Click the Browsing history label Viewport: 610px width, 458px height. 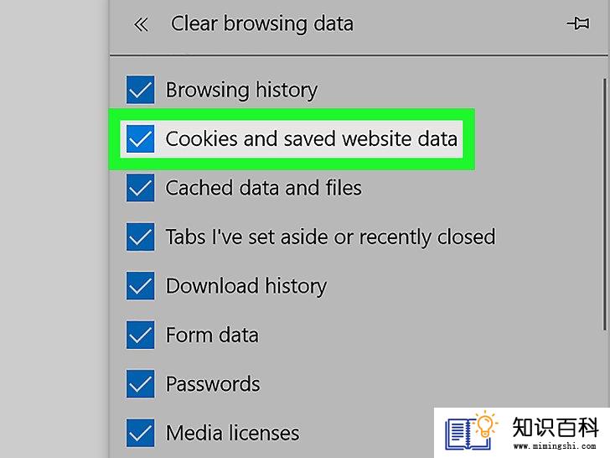coord(241,91)
